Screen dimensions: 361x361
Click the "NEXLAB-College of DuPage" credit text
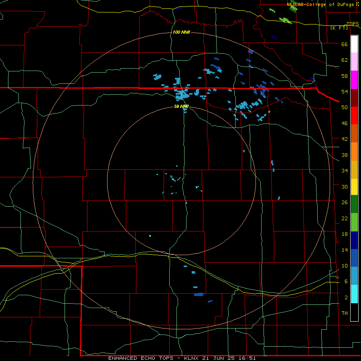pos(321,4)
